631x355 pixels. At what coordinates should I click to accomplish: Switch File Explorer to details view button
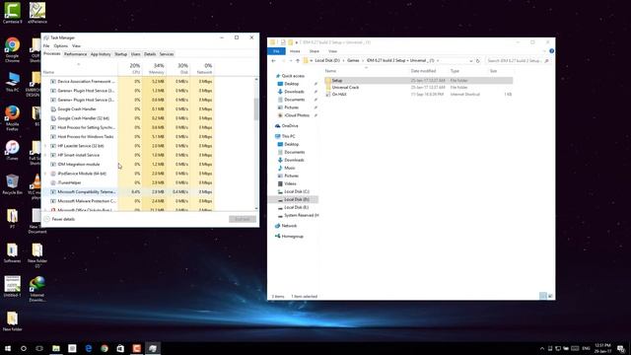(543, 296)
